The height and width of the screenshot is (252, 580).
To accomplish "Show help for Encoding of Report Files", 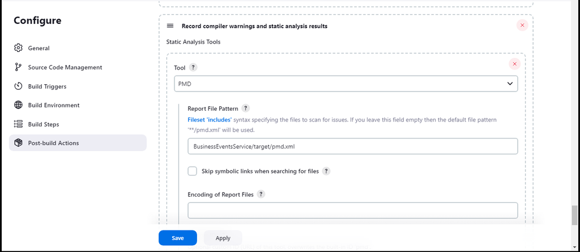I will (x=261, y=194).
